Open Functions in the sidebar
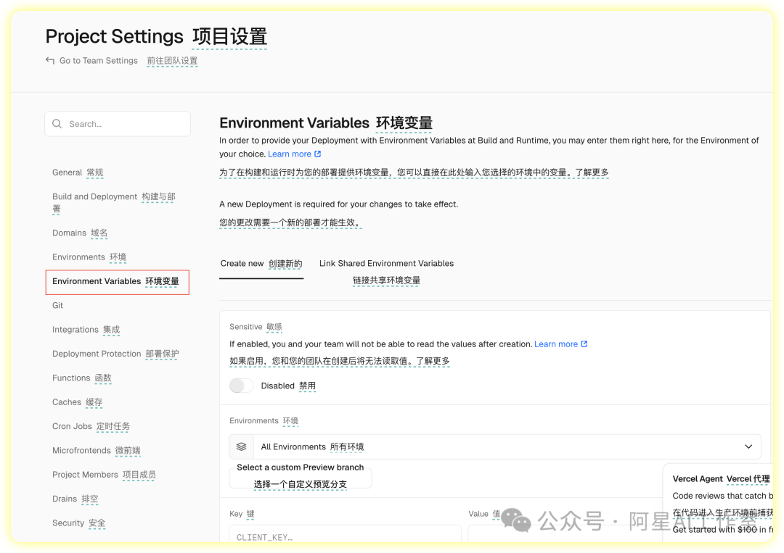784x553 pixels. (x=81, y=378)
